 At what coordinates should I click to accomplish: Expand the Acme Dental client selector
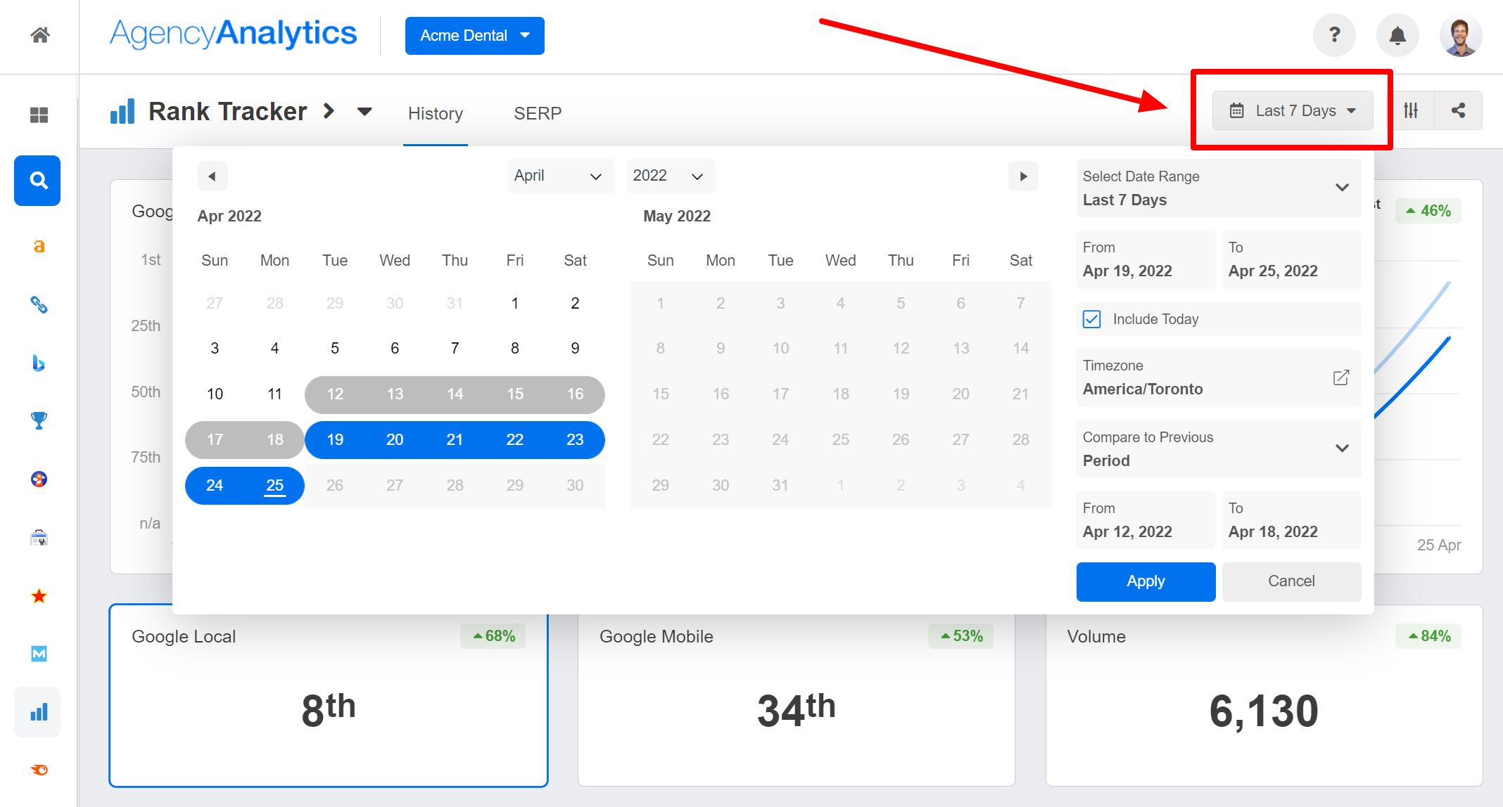474,35
